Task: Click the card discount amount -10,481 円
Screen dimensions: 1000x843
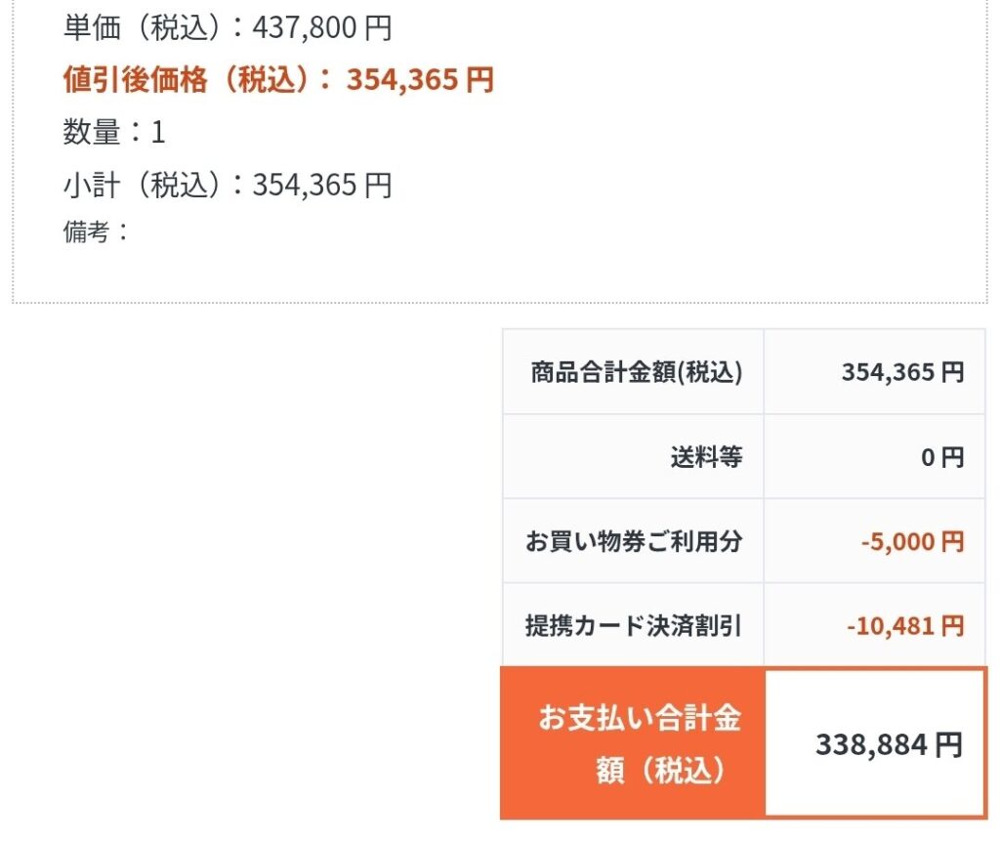Action: pos(905,625)
